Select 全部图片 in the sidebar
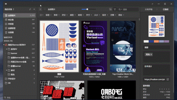The image size is (177, 100). click(20, 15)
